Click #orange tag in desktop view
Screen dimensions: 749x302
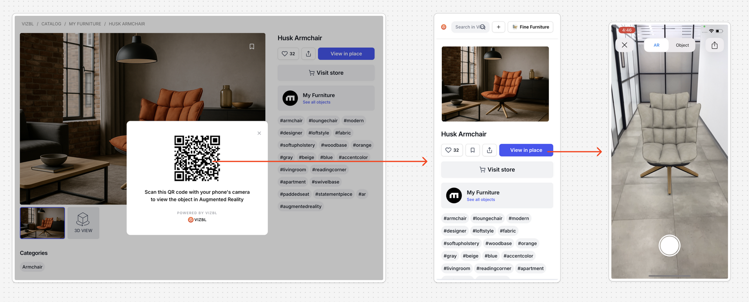click(362, 145)
